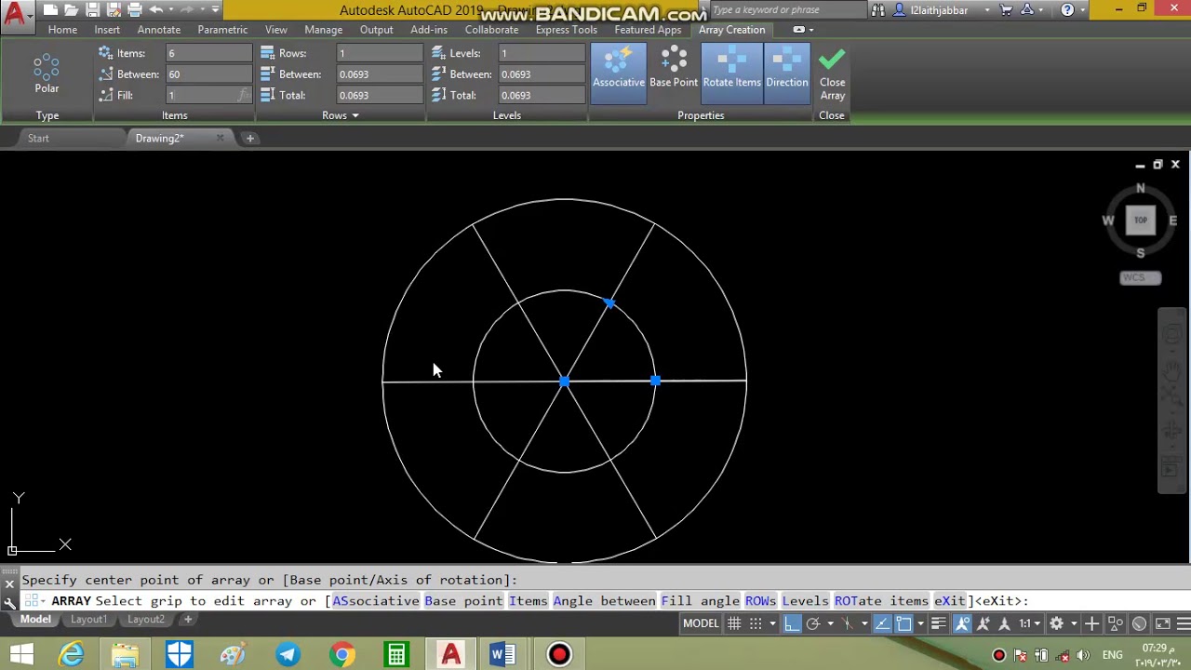This screenshot has height=670, width=1191.
Task: Click the Plot printer icon in quick access toolbar
Action: coord(135,10)
